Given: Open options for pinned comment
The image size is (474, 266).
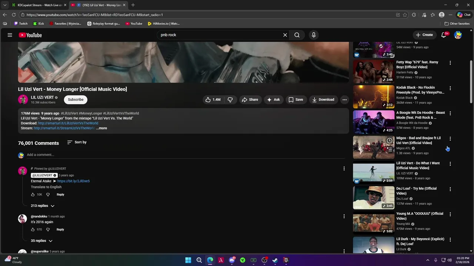Looking at the screenshot, I should (344, 169).
